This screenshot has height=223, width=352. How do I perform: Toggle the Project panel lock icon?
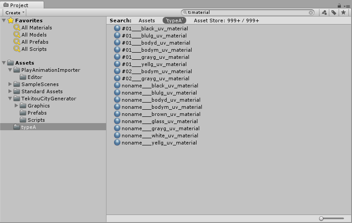[x=339, y=6]
